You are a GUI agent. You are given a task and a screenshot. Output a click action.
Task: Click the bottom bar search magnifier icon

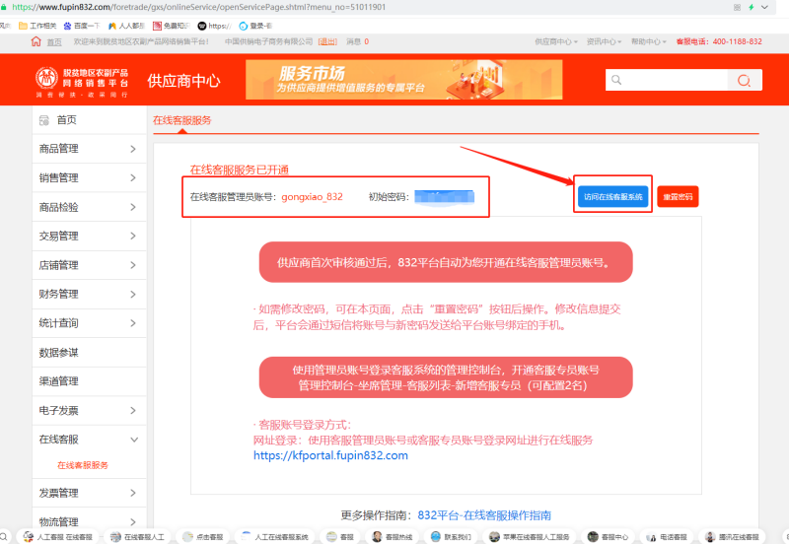(3, 536)
